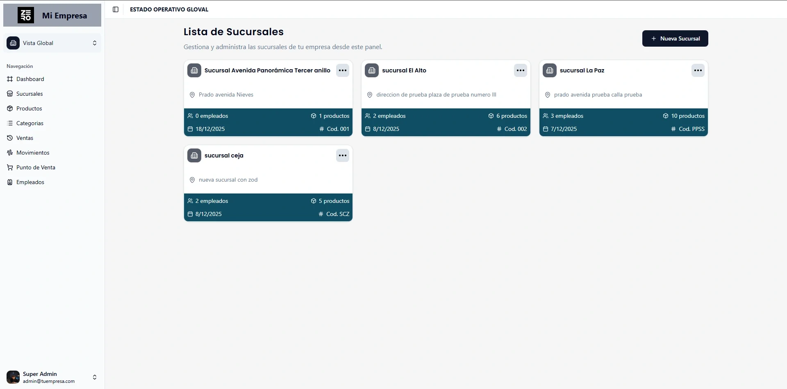Open three-dot menu on sucursal ceja

pyautogui.click(x=343, y=155)
